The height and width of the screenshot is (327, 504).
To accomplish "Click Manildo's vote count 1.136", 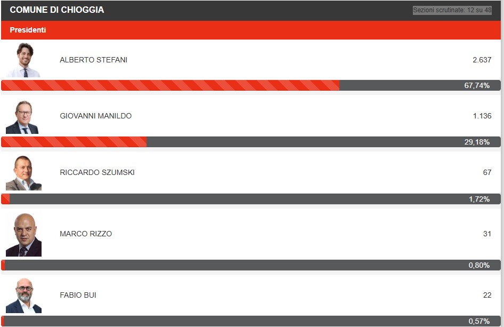I will pos(482,116).
